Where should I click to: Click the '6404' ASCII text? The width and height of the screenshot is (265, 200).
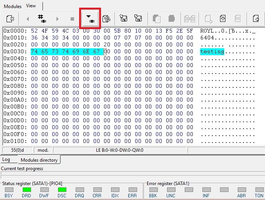point(207,38)
